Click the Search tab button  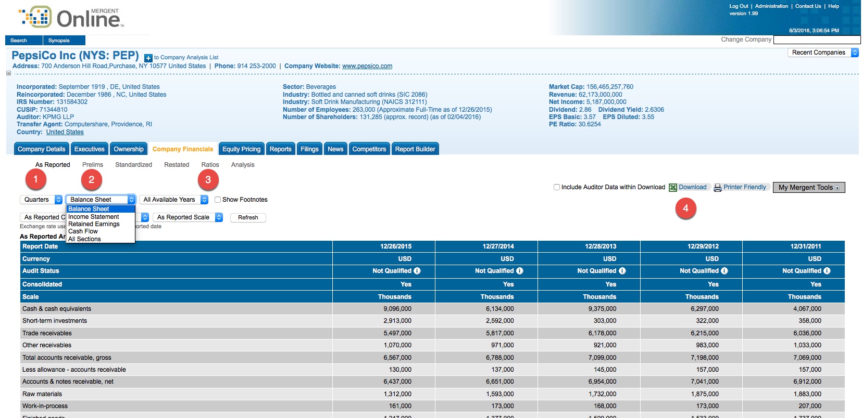[24, 41]
